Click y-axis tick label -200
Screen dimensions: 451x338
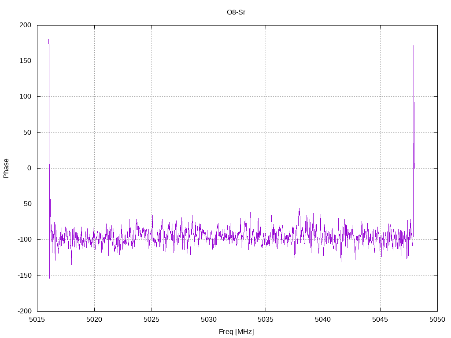click(25, 311)
